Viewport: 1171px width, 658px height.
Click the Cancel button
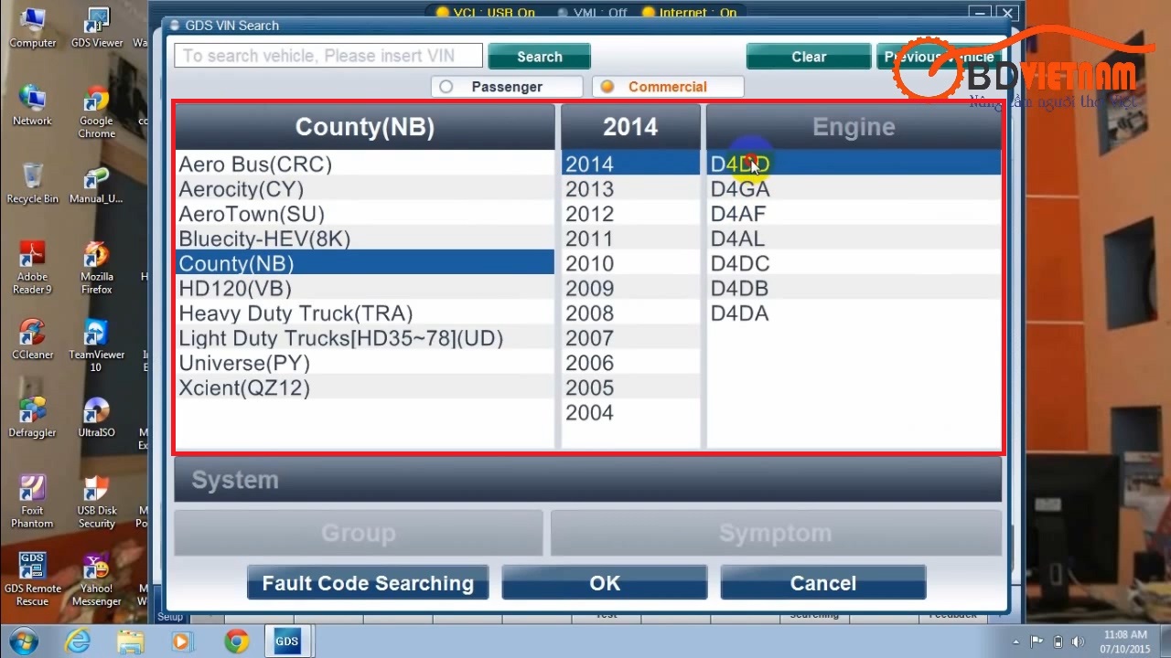click(823, 583)
